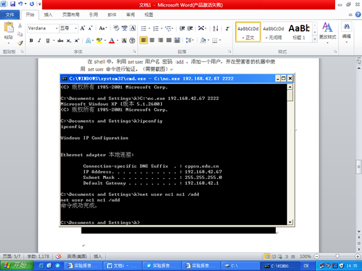The width and height of the screenshot is (362, 271).
Task: Apply the red font color
Action: pyautogui.click(x=112, y=40)
